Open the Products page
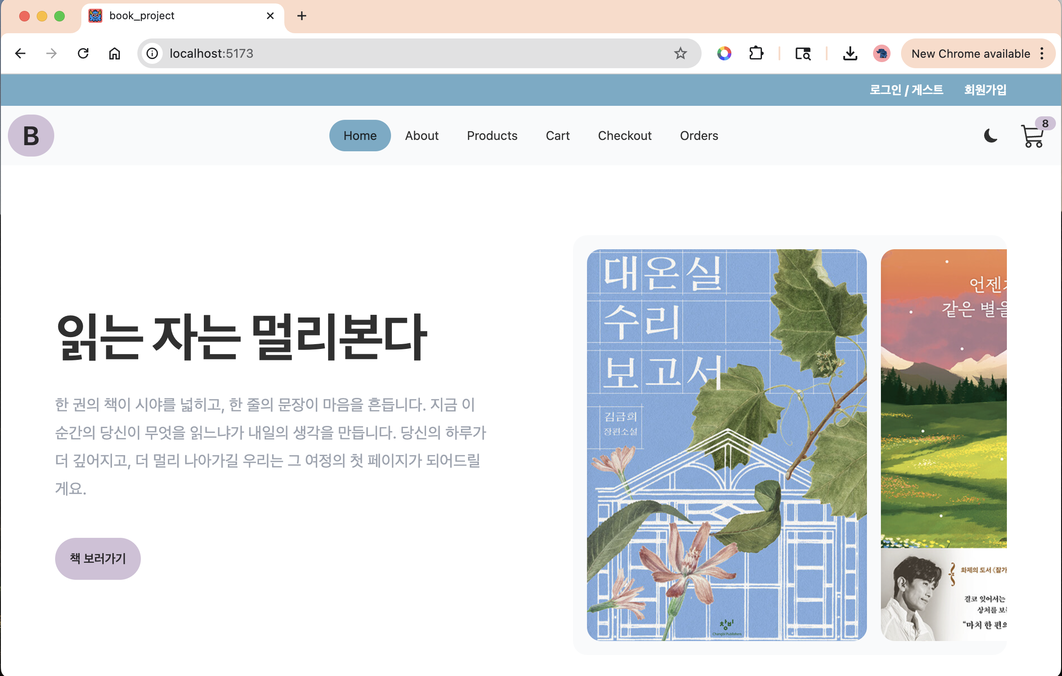This screenshot has height=676, width=1062. pos(492,136)
